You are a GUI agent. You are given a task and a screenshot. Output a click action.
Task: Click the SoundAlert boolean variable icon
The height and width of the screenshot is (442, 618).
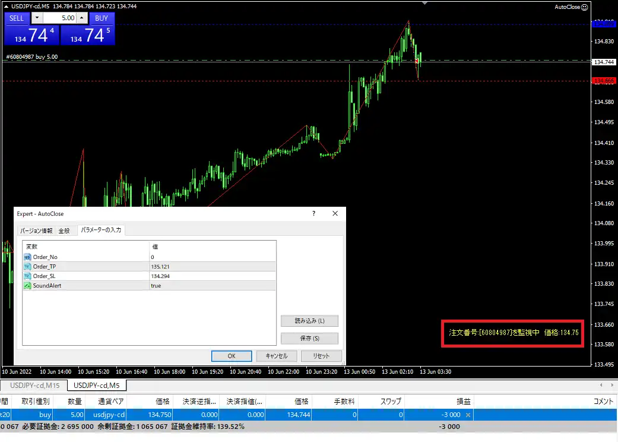27,286
